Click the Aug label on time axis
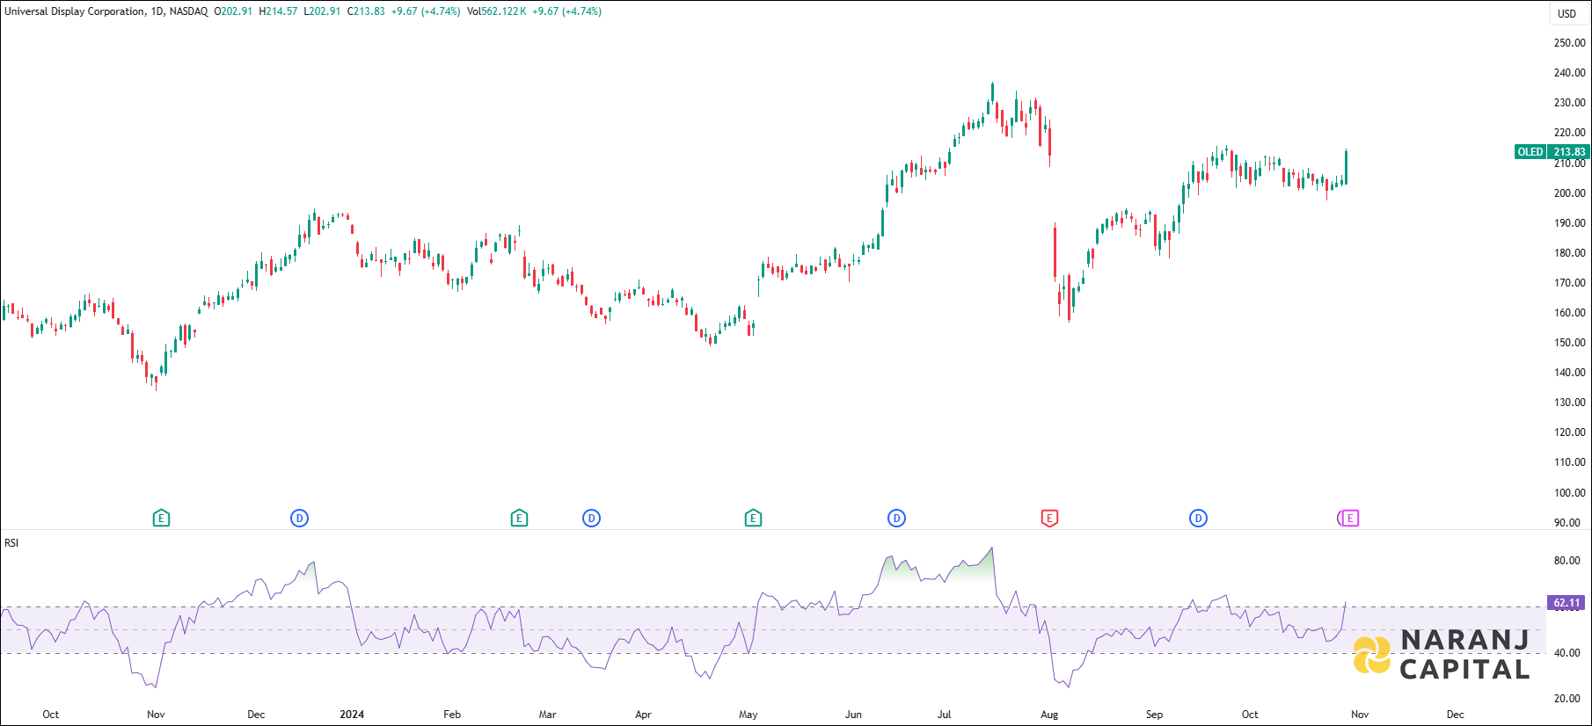 point(1049,715)
